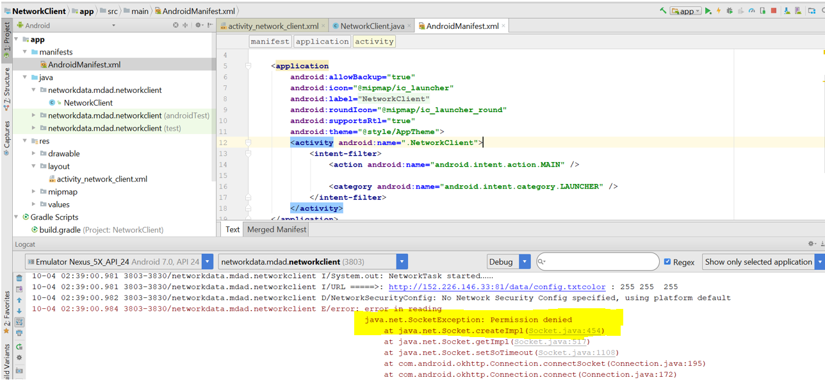Open the 2: Favorites side tool tab
Image resolution: width=825 pixels, height=389 pixels.
pos(6,313)
